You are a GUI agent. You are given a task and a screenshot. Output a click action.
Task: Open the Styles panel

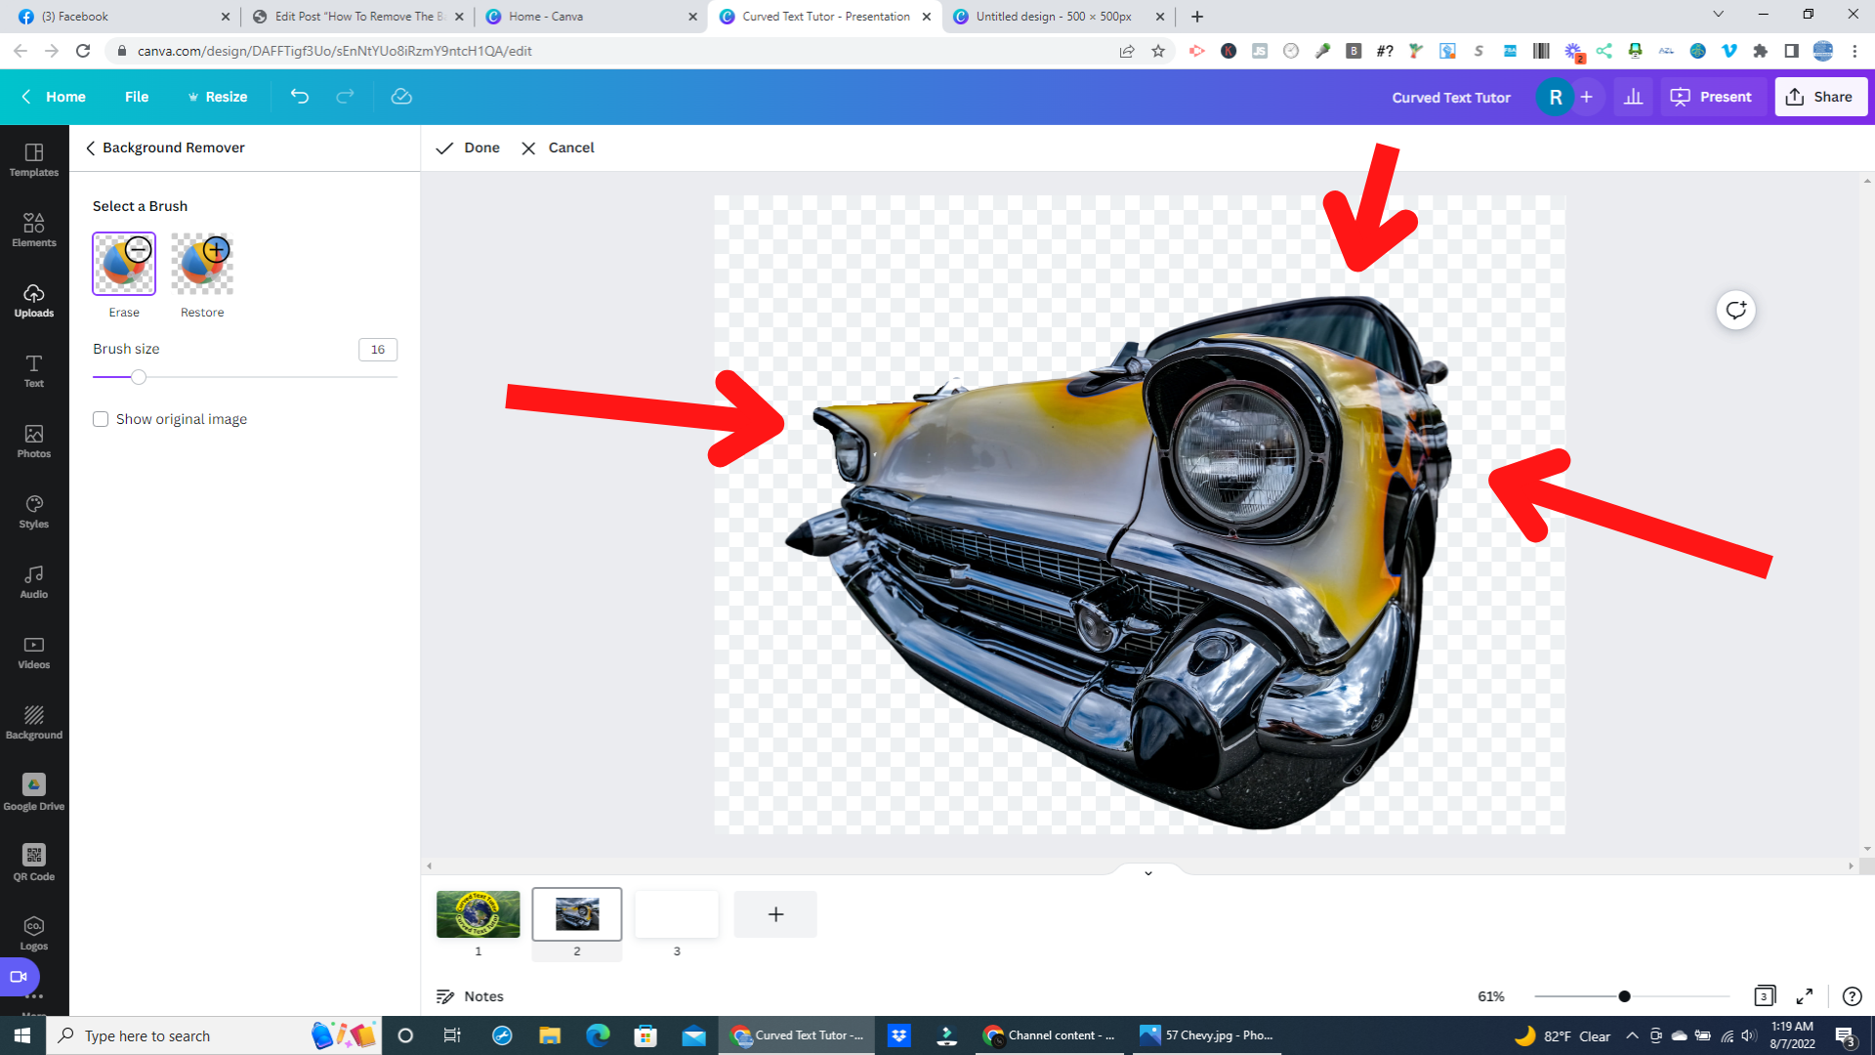coord(34,511)
